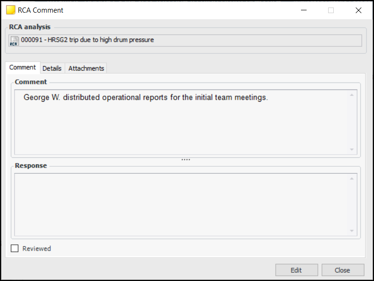The width and height of the screenshot is (374, 281).
Task: Click inside the empty Response text area
Action: click(183, 204)
